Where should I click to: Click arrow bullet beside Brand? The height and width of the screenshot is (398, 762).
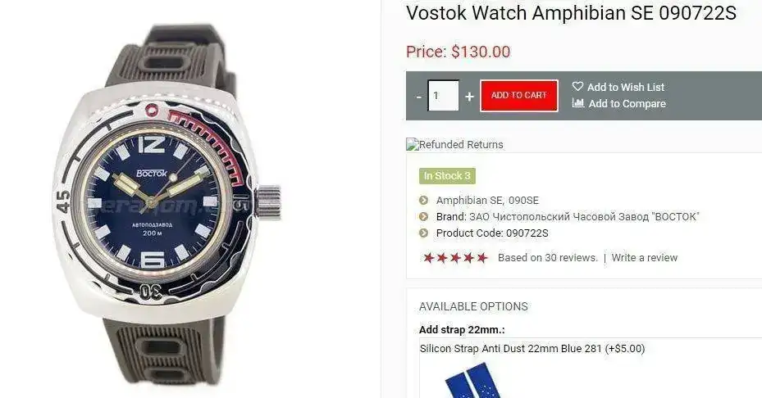coord(424,216)
